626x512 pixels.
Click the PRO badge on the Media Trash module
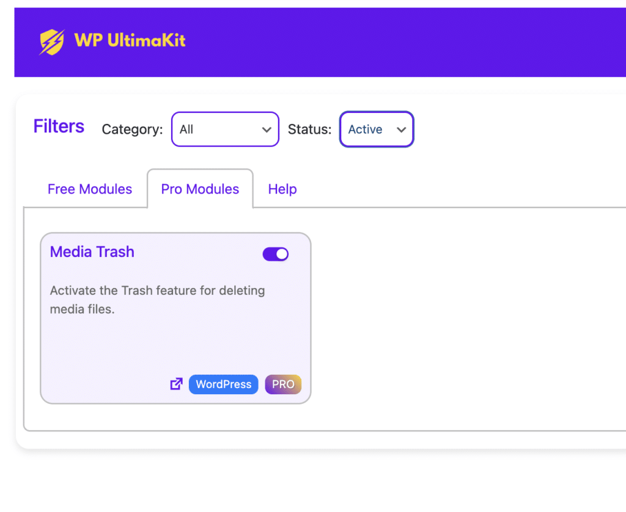pos(283,384)
